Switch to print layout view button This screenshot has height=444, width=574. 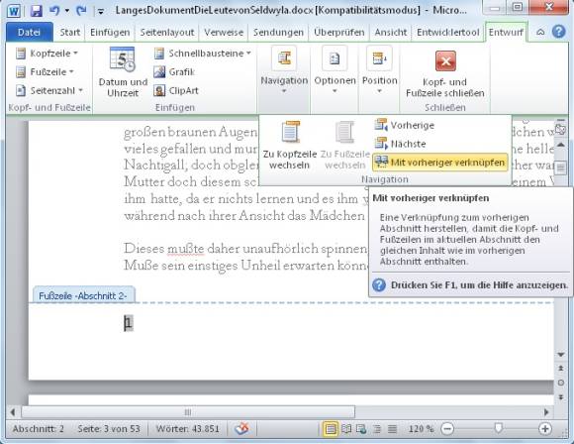[331, 428]
